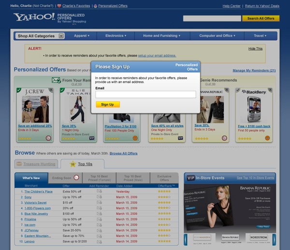The height and width of the screenshot is (250, 290).
Task: Click the VIP badge on Elie Tahari card
Action: tap(92, 138)
